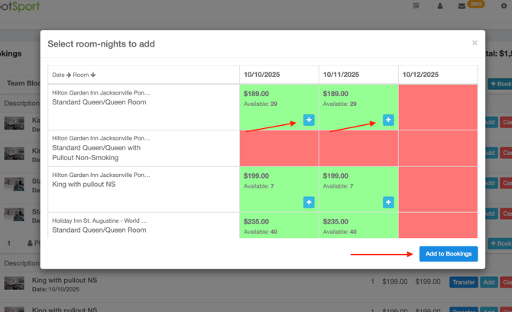
Task: Close the room-nights dialog with X
Action: click(x=475, y=43)
